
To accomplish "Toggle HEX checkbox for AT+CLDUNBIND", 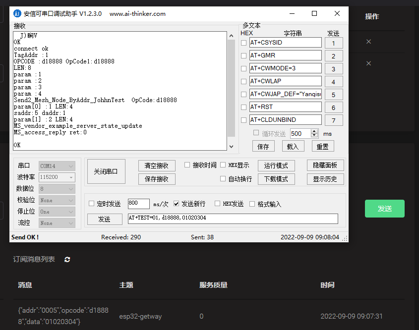I will pos(243,120).
